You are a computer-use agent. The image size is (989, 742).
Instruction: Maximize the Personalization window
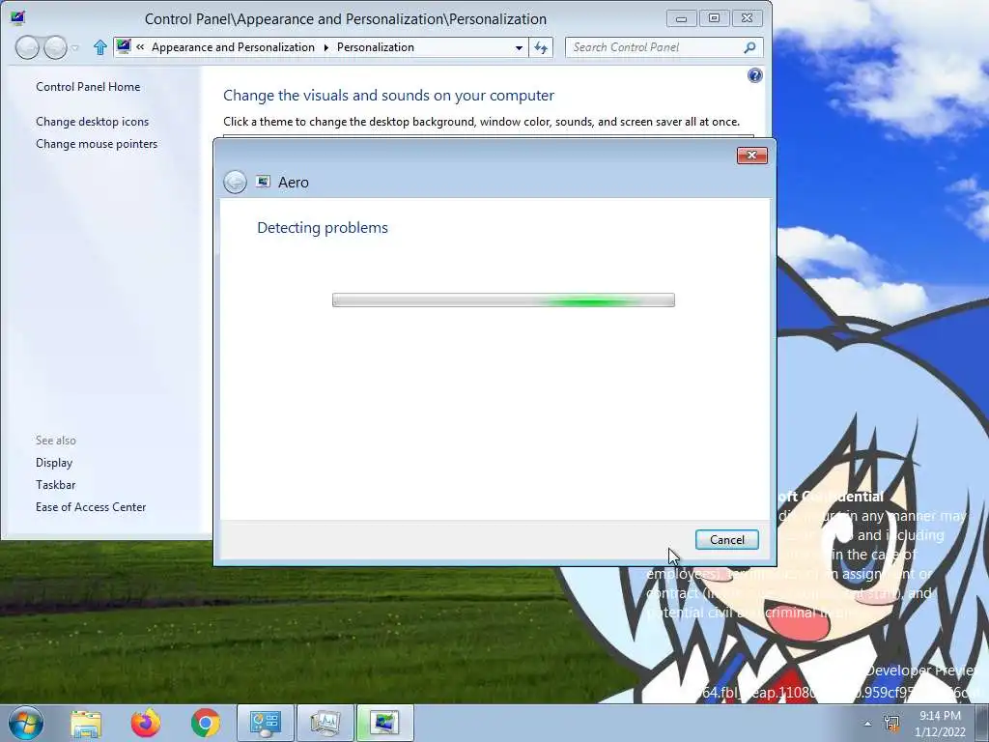tap(714, 18)
